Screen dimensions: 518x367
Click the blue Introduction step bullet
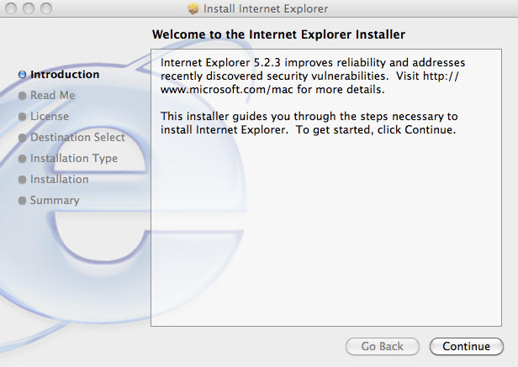[22, 75]
